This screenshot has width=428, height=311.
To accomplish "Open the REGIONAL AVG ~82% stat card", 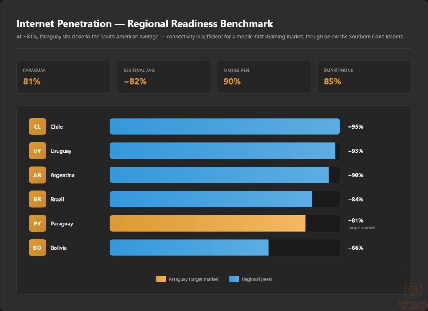I will pos(164,77).
